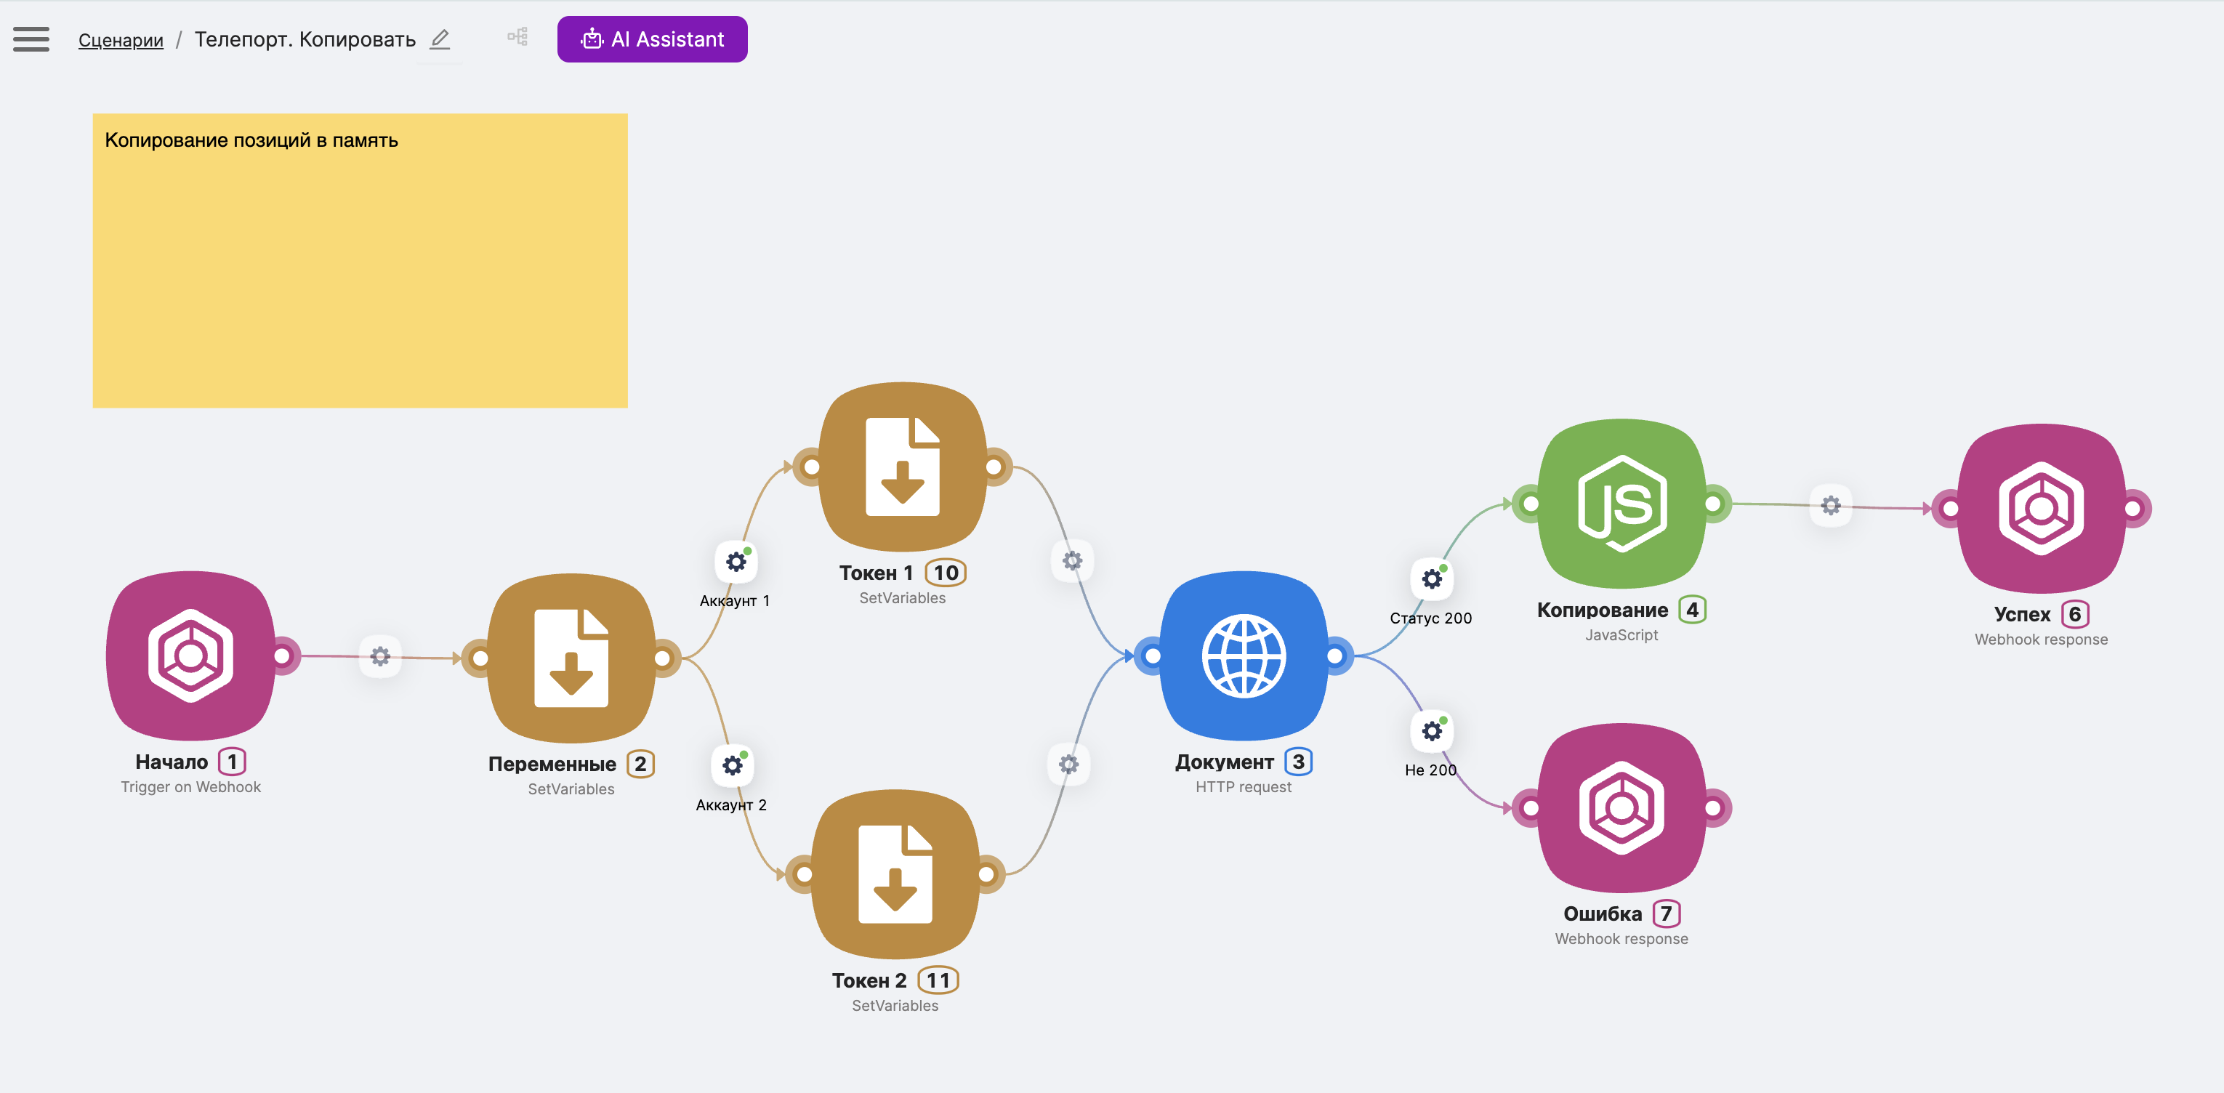Click gear between Копирование and Успех
This screenshot has width=2224, height=1093.
tap(1830, 505)
